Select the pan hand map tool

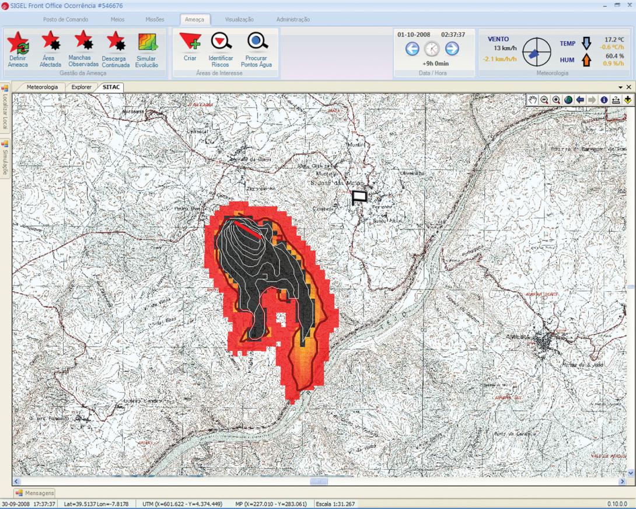tap(532, 100)
